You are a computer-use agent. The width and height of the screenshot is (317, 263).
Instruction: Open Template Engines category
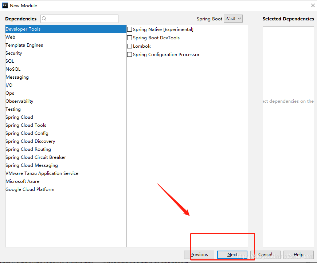coord(66,45)
